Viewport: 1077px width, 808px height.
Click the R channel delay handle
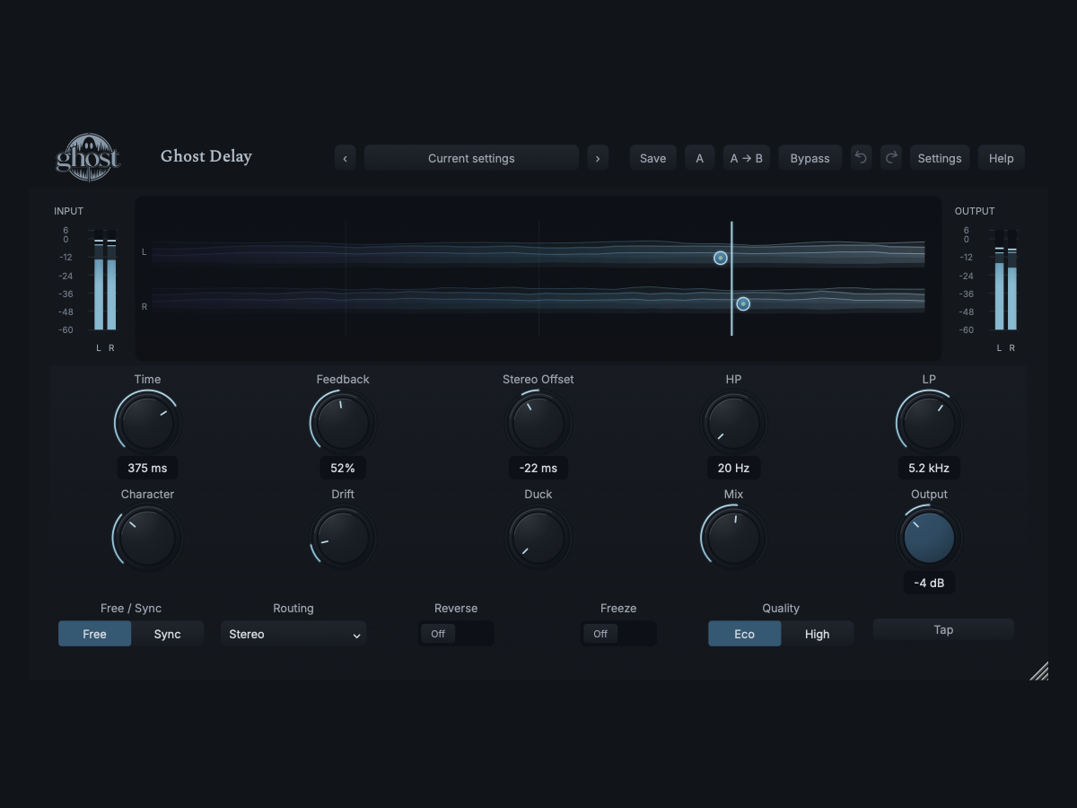coord(743,304)
